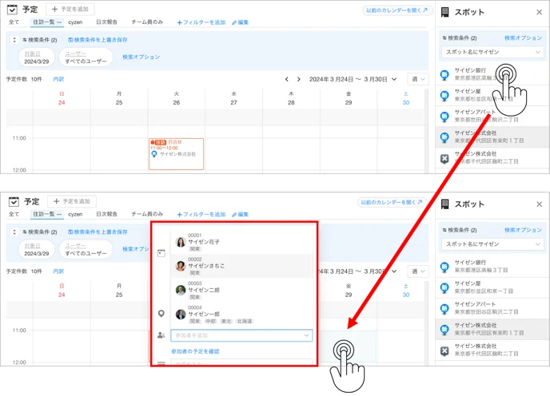Go to next week in upper screenshot
The image size is (550, 396).
[x=298, y=79]
